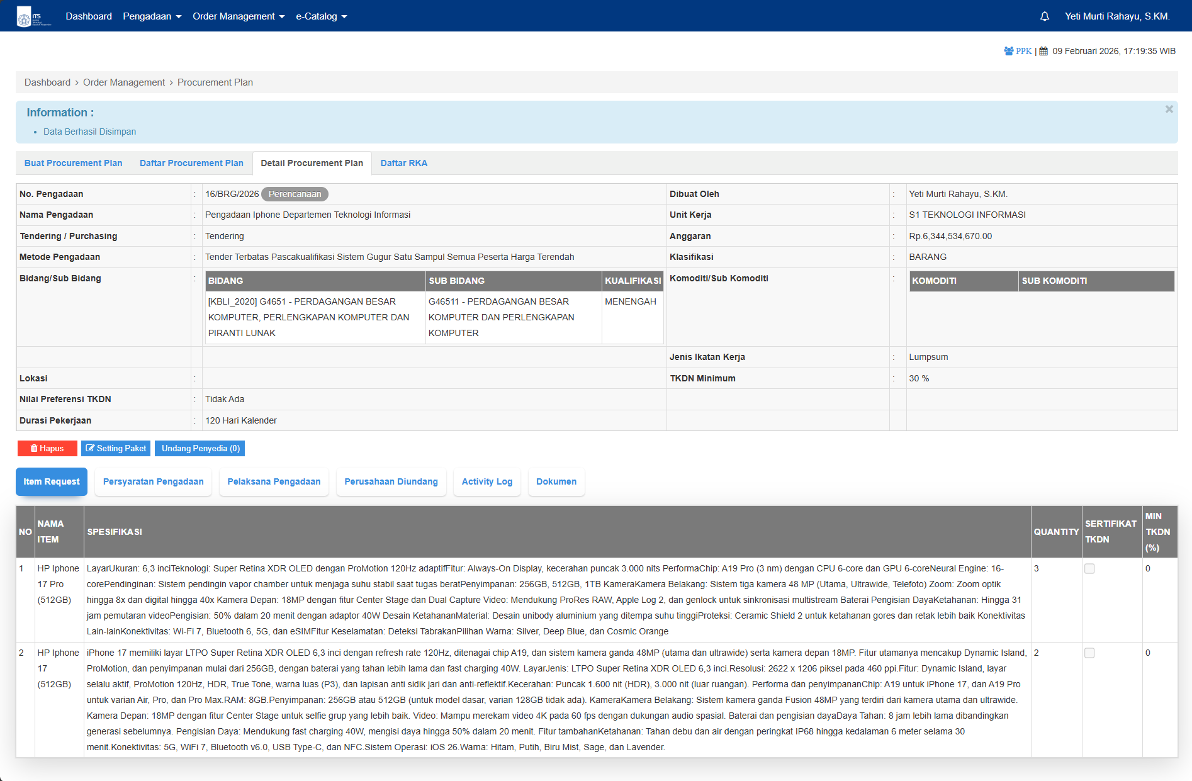Screen dimensions: 1192x781
Task: Open the e-Catalog dropdown menu
Action: 322,16
